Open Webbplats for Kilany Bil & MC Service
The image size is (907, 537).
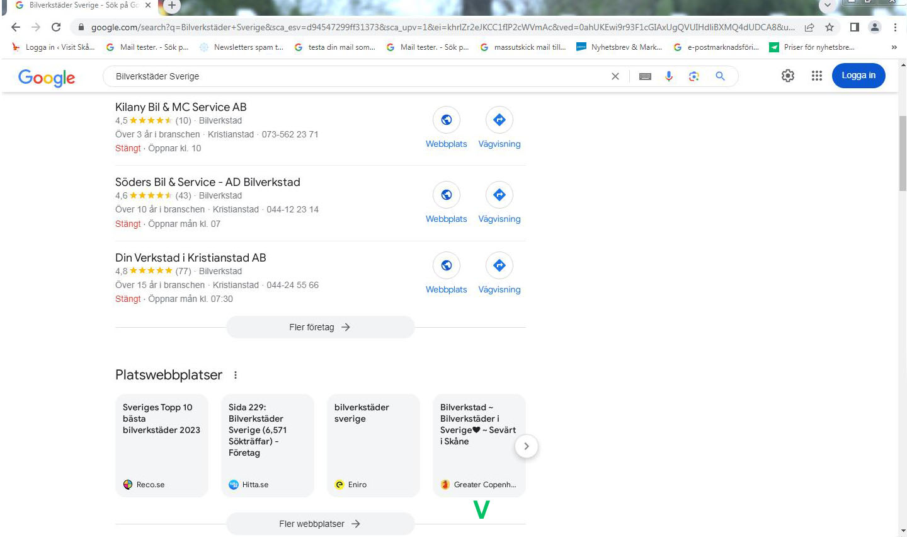click(x=446, y=128)
